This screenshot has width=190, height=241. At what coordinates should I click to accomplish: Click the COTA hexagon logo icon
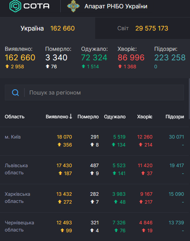coord(15,6)
